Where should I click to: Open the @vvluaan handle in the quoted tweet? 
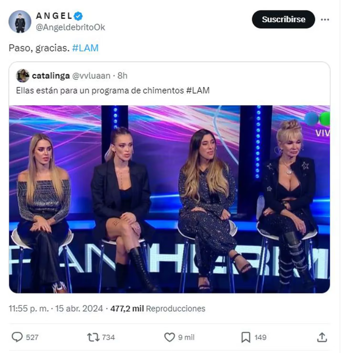tap(91, 76)
